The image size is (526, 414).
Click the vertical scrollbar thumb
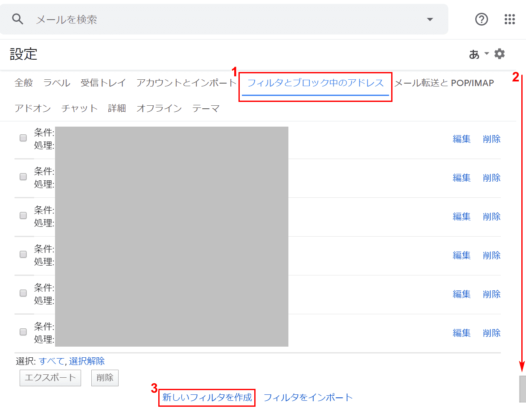tap(522, 389)
